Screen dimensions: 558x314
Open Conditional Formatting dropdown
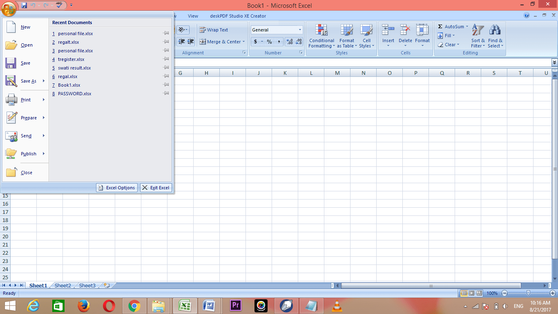click(321, 36)
